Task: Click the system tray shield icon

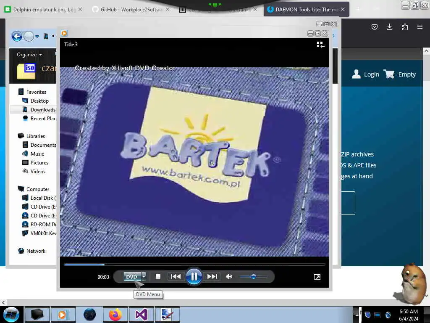Action: click(367, 315)
